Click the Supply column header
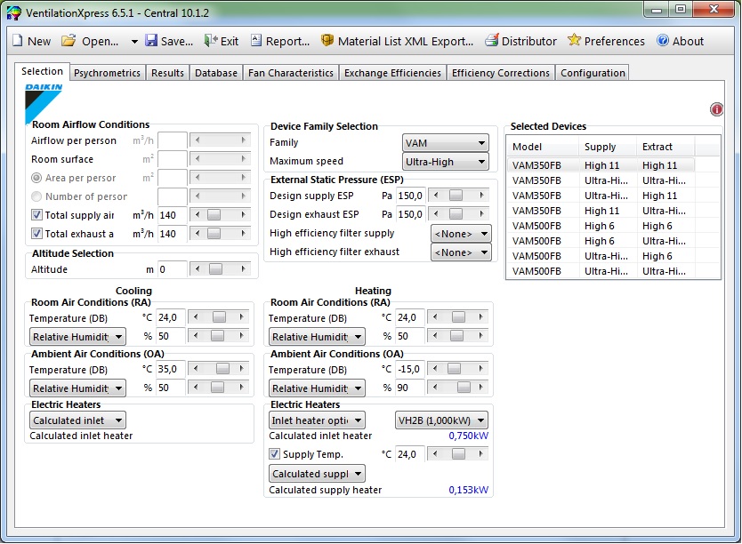 pyautogui.click(x=607, y=147)
